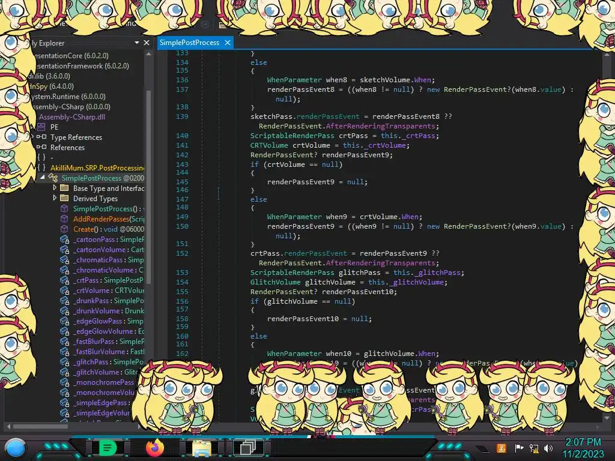Viewport: 615px width, 461px height.
Task: Click the SimplePostProcess() constructor method icon
Action: click(64, 208)
